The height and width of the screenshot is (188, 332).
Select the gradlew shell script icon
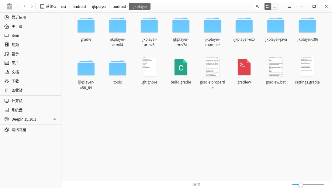point(244,67)
